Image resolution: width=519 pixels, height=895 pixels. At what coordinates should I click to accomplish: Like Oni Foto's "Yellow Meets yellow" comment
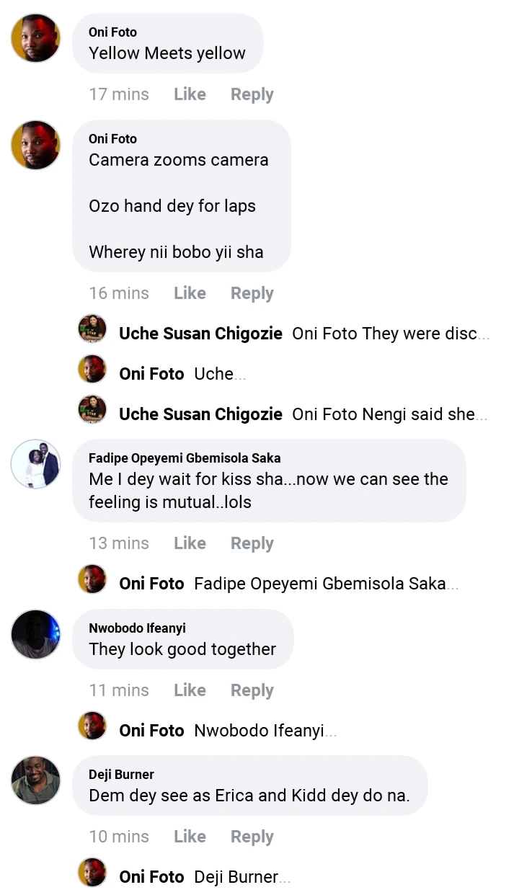click(190, 94)
